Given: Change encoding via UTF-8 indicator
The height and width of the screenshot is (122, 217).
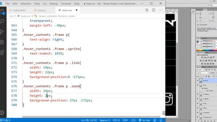Looking at the screenshot, I should point(116,120).
